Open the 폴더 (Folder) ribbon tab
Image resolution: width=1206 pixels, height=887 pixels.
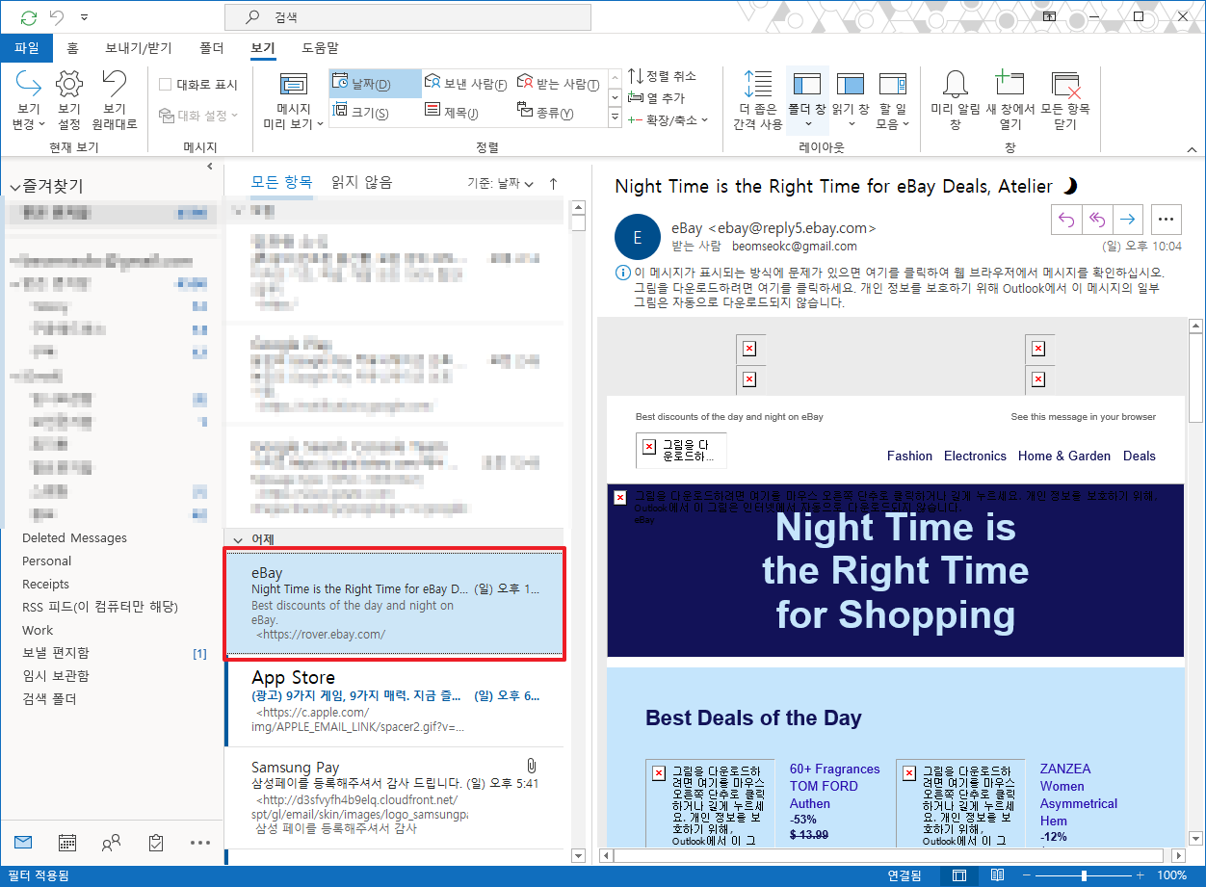211,47
